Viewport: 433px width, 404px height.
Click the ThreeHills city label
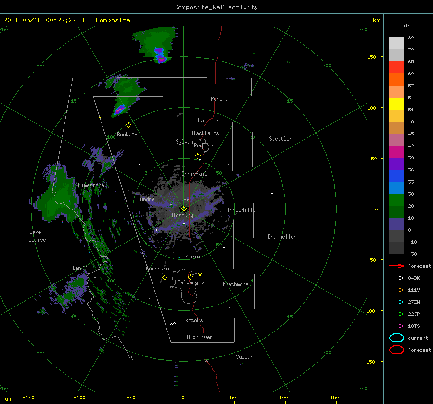pos(241,210)
